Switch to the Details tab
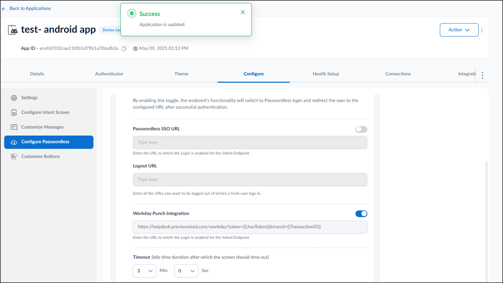The image size is (503, 283). click(37, 74)
